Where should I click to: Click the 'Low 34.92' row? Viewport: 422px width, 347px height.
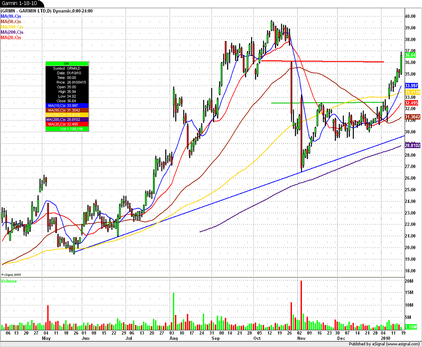67,96
